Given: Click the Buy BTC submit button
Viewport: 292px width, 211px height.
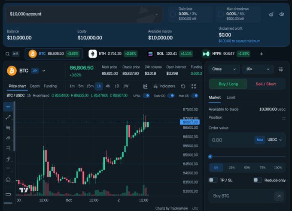Looking at the screenshot, I should (x=247, y=196).
